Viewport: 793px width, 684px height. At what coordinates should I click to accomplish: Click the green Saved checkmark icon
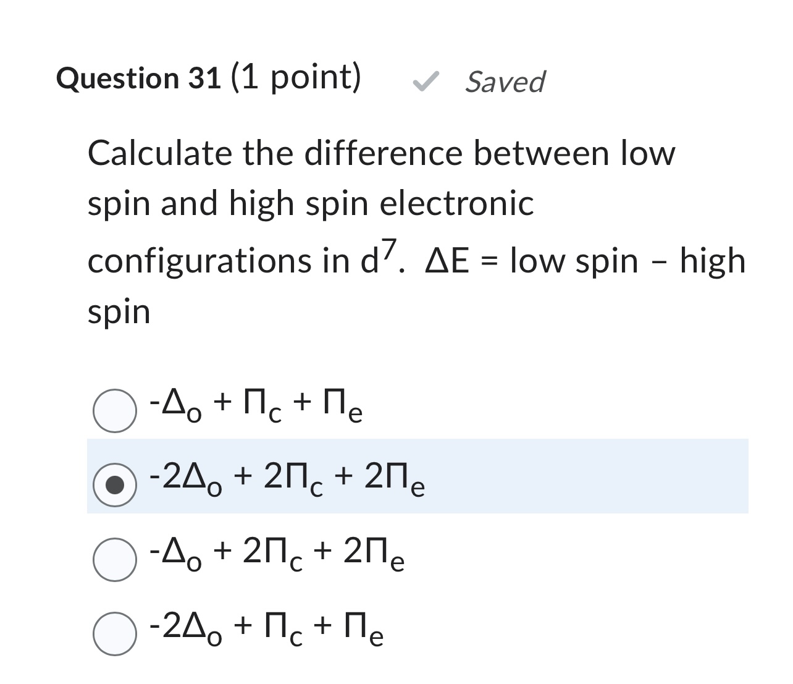coord(427,79)
